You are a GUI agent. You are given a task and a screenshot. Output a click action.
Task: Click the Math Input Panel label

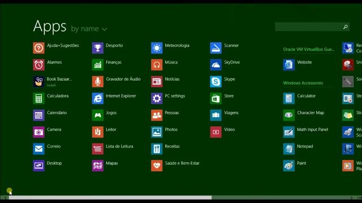312,130
